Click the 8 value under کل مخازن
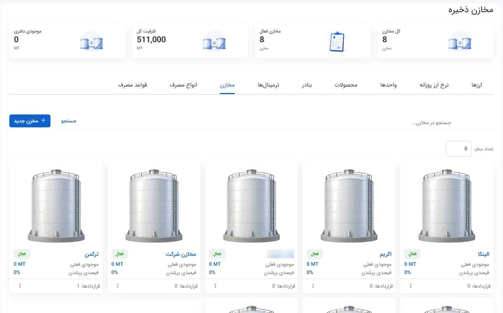The height and width of the screenshot is (313, 503). tap(385, 40)
